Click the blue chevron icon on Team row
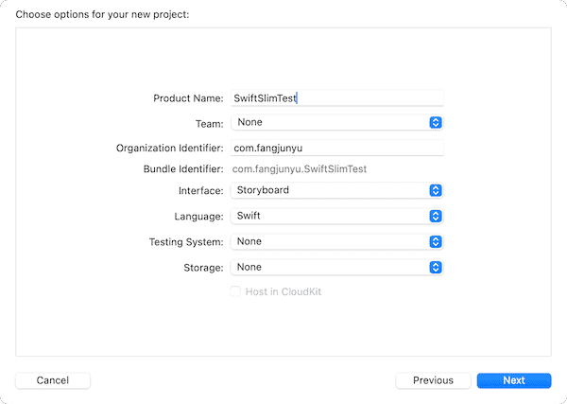Viewport: 567px width, 404px height. point(436,122)
